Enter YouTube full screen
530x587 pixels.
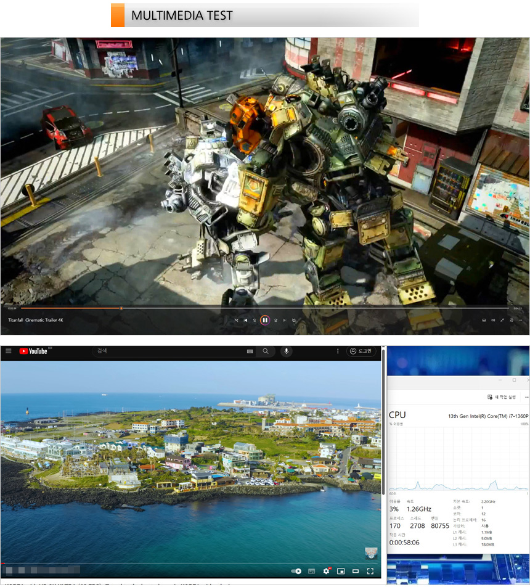click(x=370, y=571)
